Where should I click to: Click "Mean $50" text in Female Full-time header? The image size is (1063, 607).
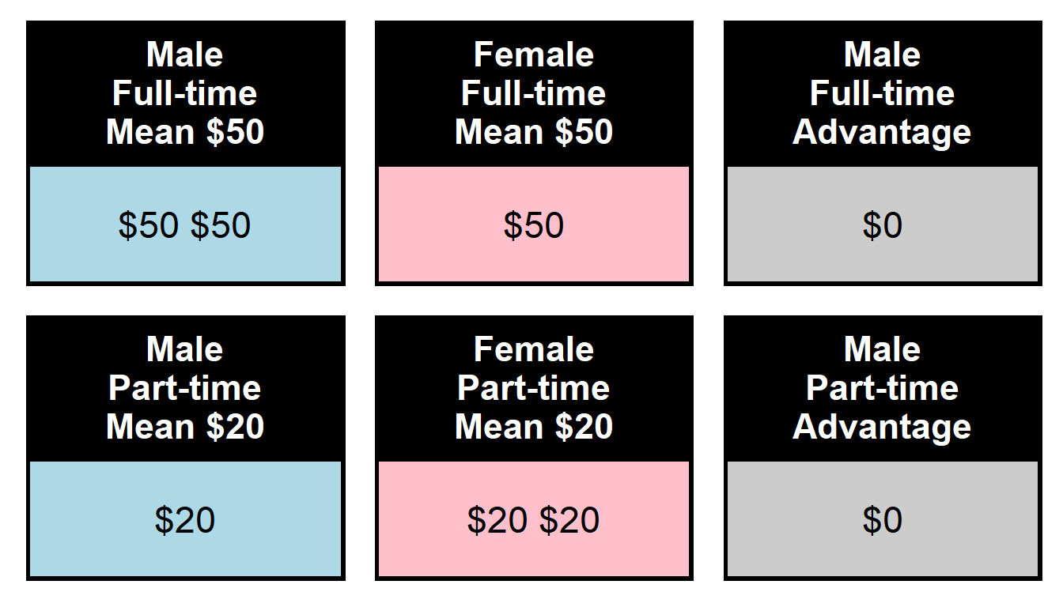tap(534, 132)
